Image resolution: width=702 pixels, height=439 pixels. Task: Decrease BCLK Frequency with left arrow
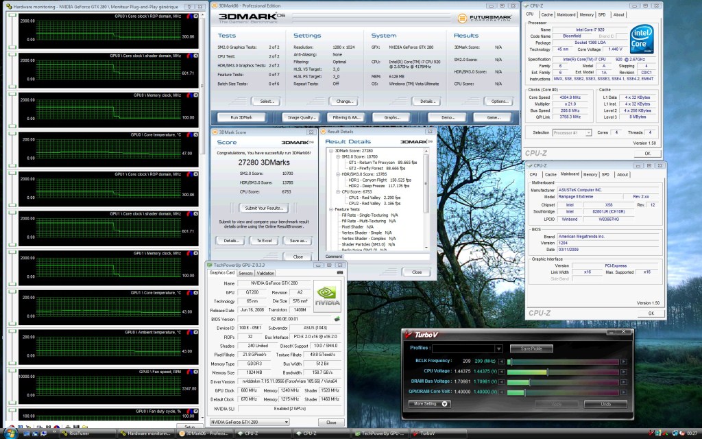pyautogui.click(x=501, y=361)
